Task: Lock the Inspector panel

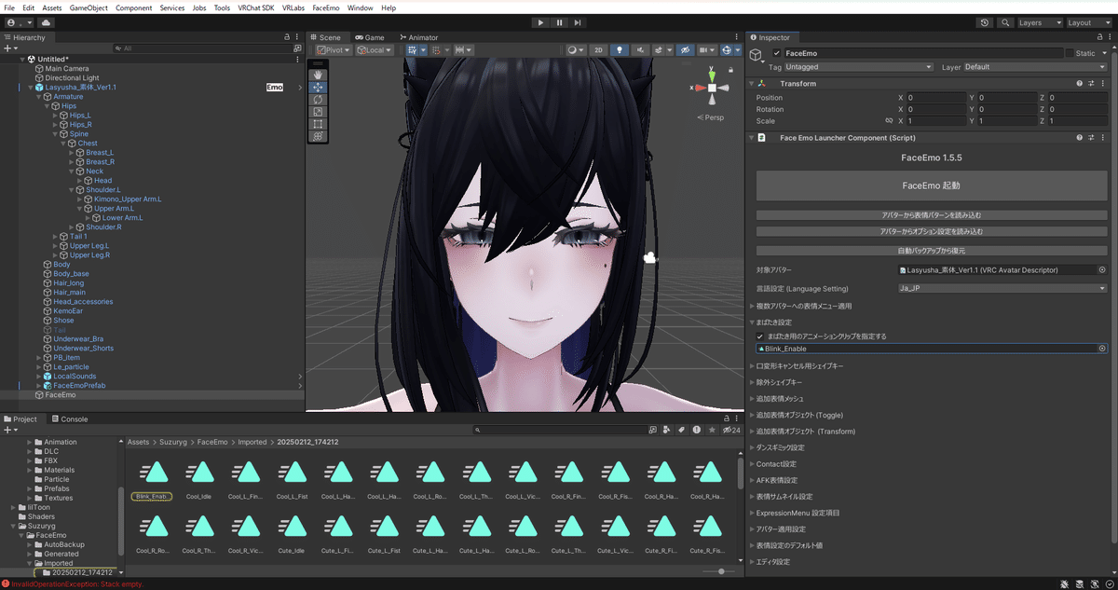Action: [1100, 37]
